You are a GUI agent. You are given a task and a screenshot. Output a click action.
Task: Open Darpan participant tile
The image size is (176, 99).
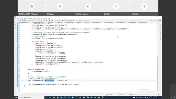pyautogui.click(x=116, y=8)
